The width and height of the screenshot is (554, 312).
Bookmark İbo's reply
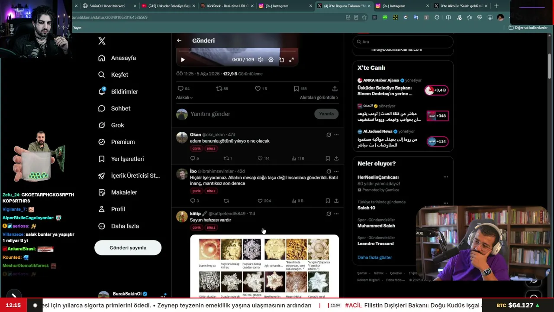[x=328, y=201]
